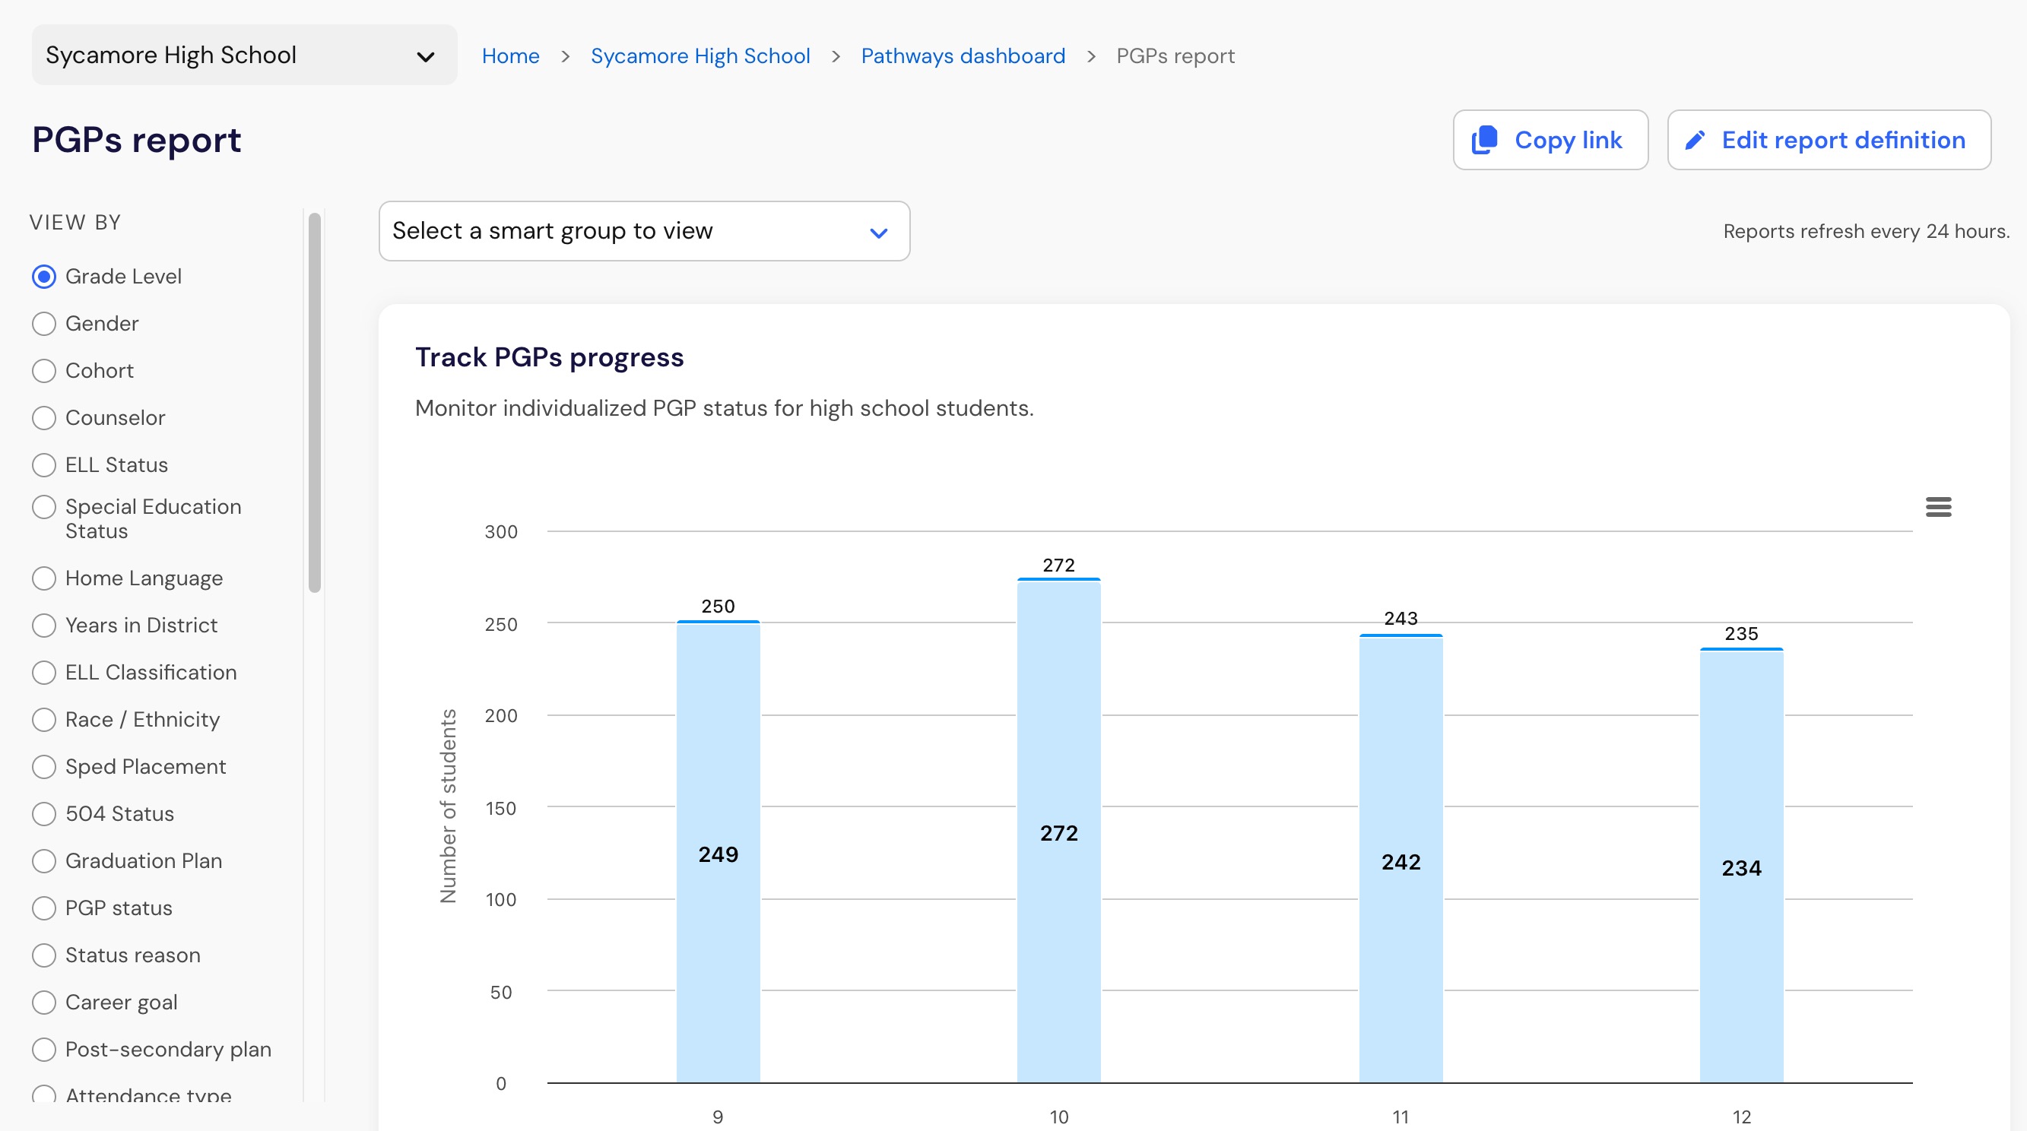Select Status reason radio button
Screen dimensions: 2027x1131
(x=44, y=956)
